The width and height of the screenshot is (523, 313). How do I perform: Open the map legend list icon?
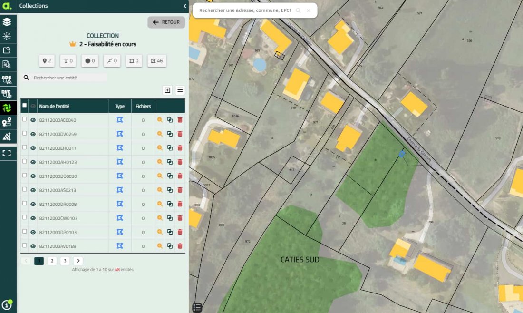[197, 307]
